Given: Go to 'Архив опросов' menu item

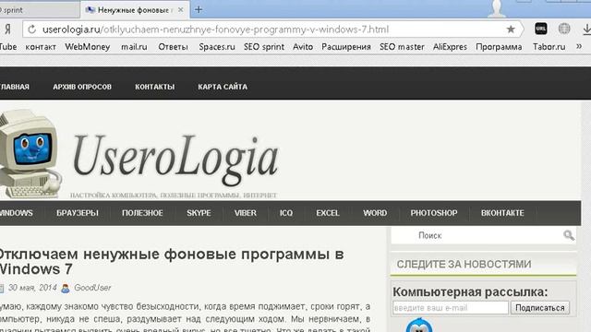Looking at the screenshot, I should pos(82,87).
